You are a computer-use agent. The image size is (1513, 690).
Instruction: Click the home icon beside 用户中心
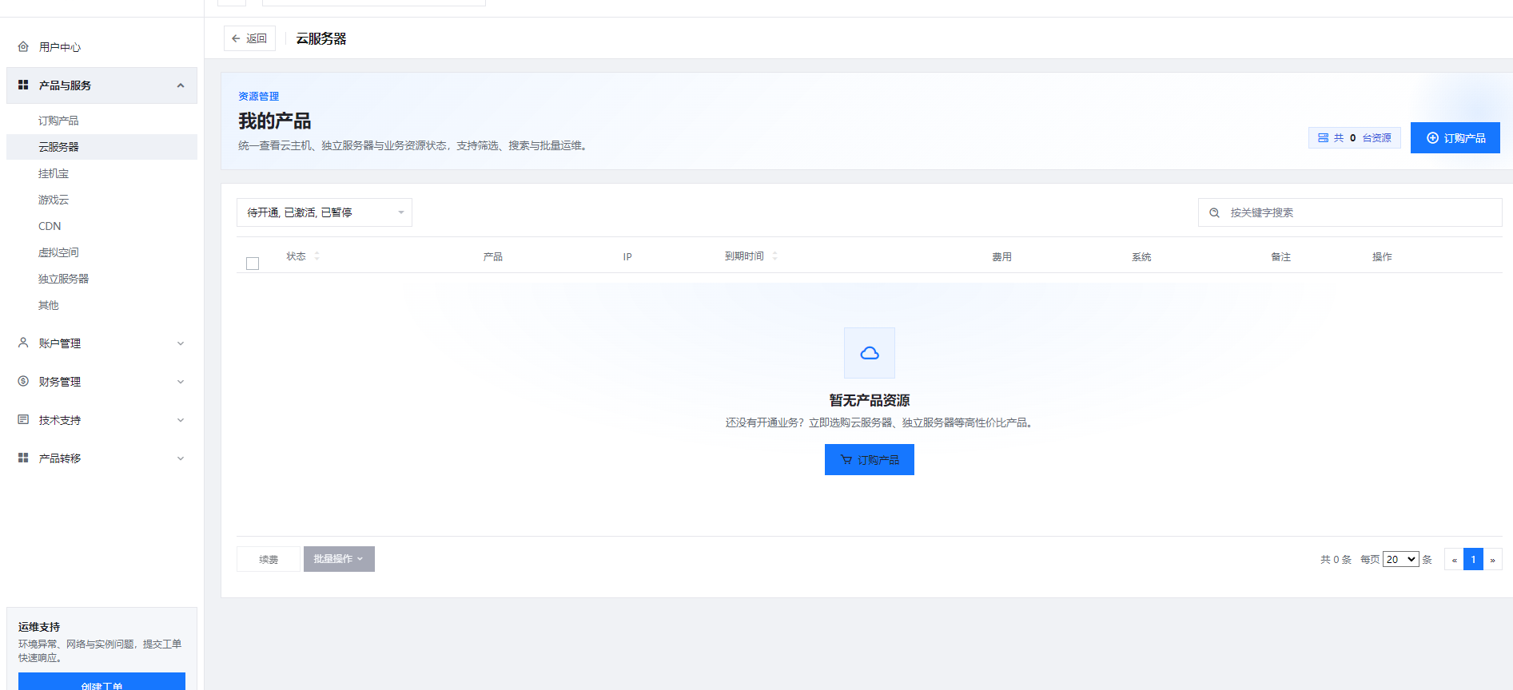tap(23, 47)
